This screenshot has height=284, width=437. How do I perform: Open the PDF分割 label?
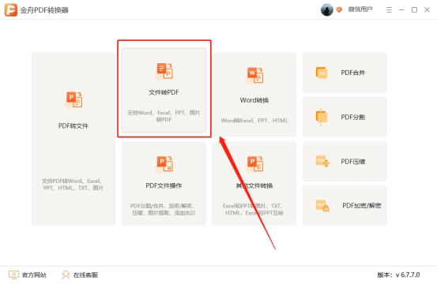(x=352, y=117)
